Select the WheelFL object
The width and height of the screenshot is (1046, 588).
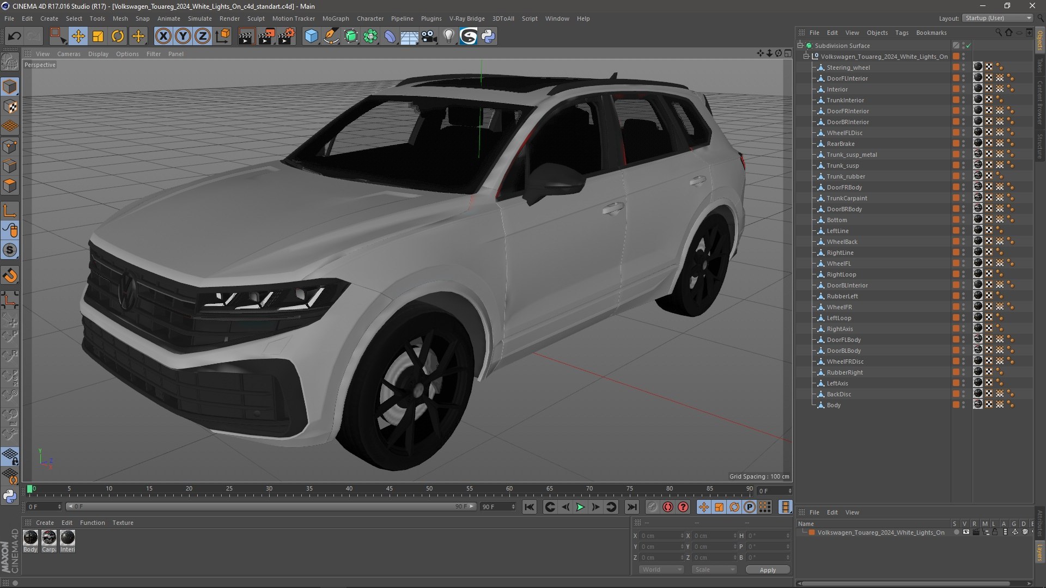[x=838, y=264]
